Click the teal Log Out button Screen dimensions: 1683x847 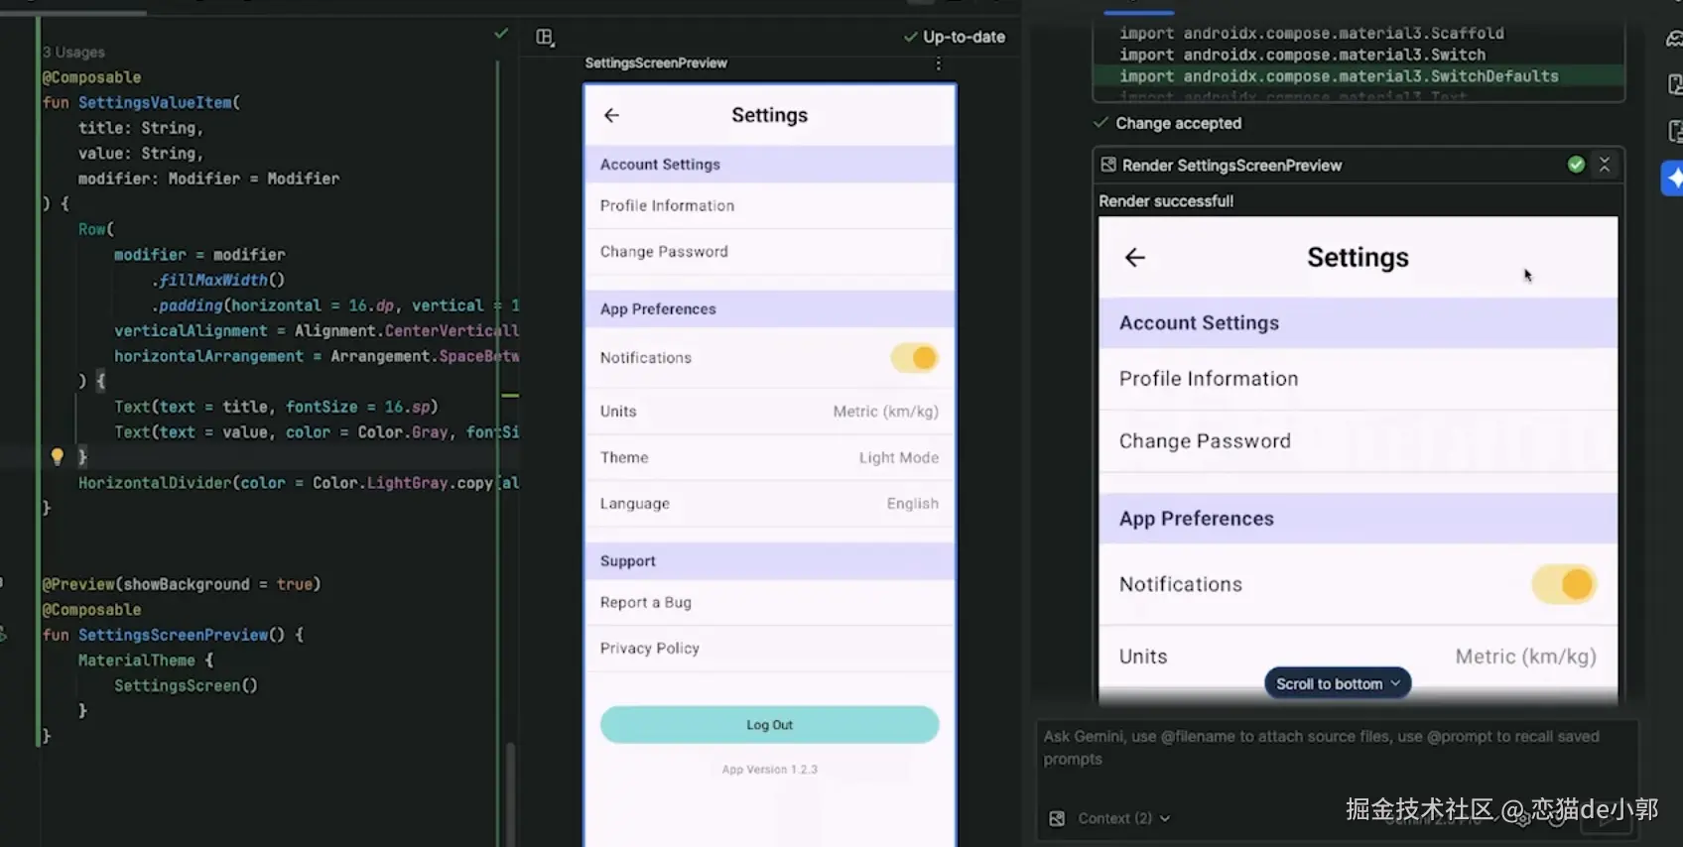769,725
